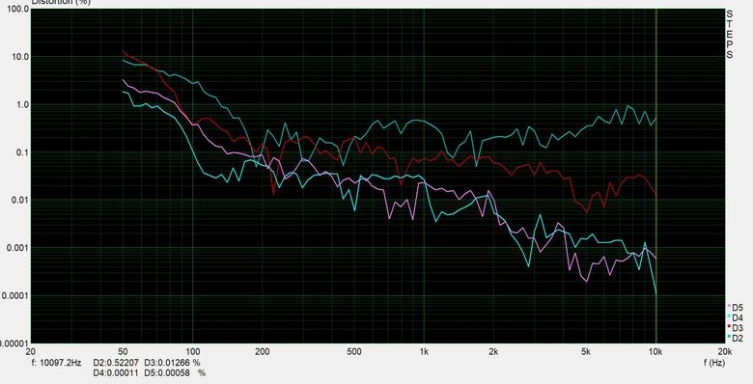The image size is (753, 384).
Task: Click the purple D5 legend marker
Action: pyautogui.click(x=729, y=306)
